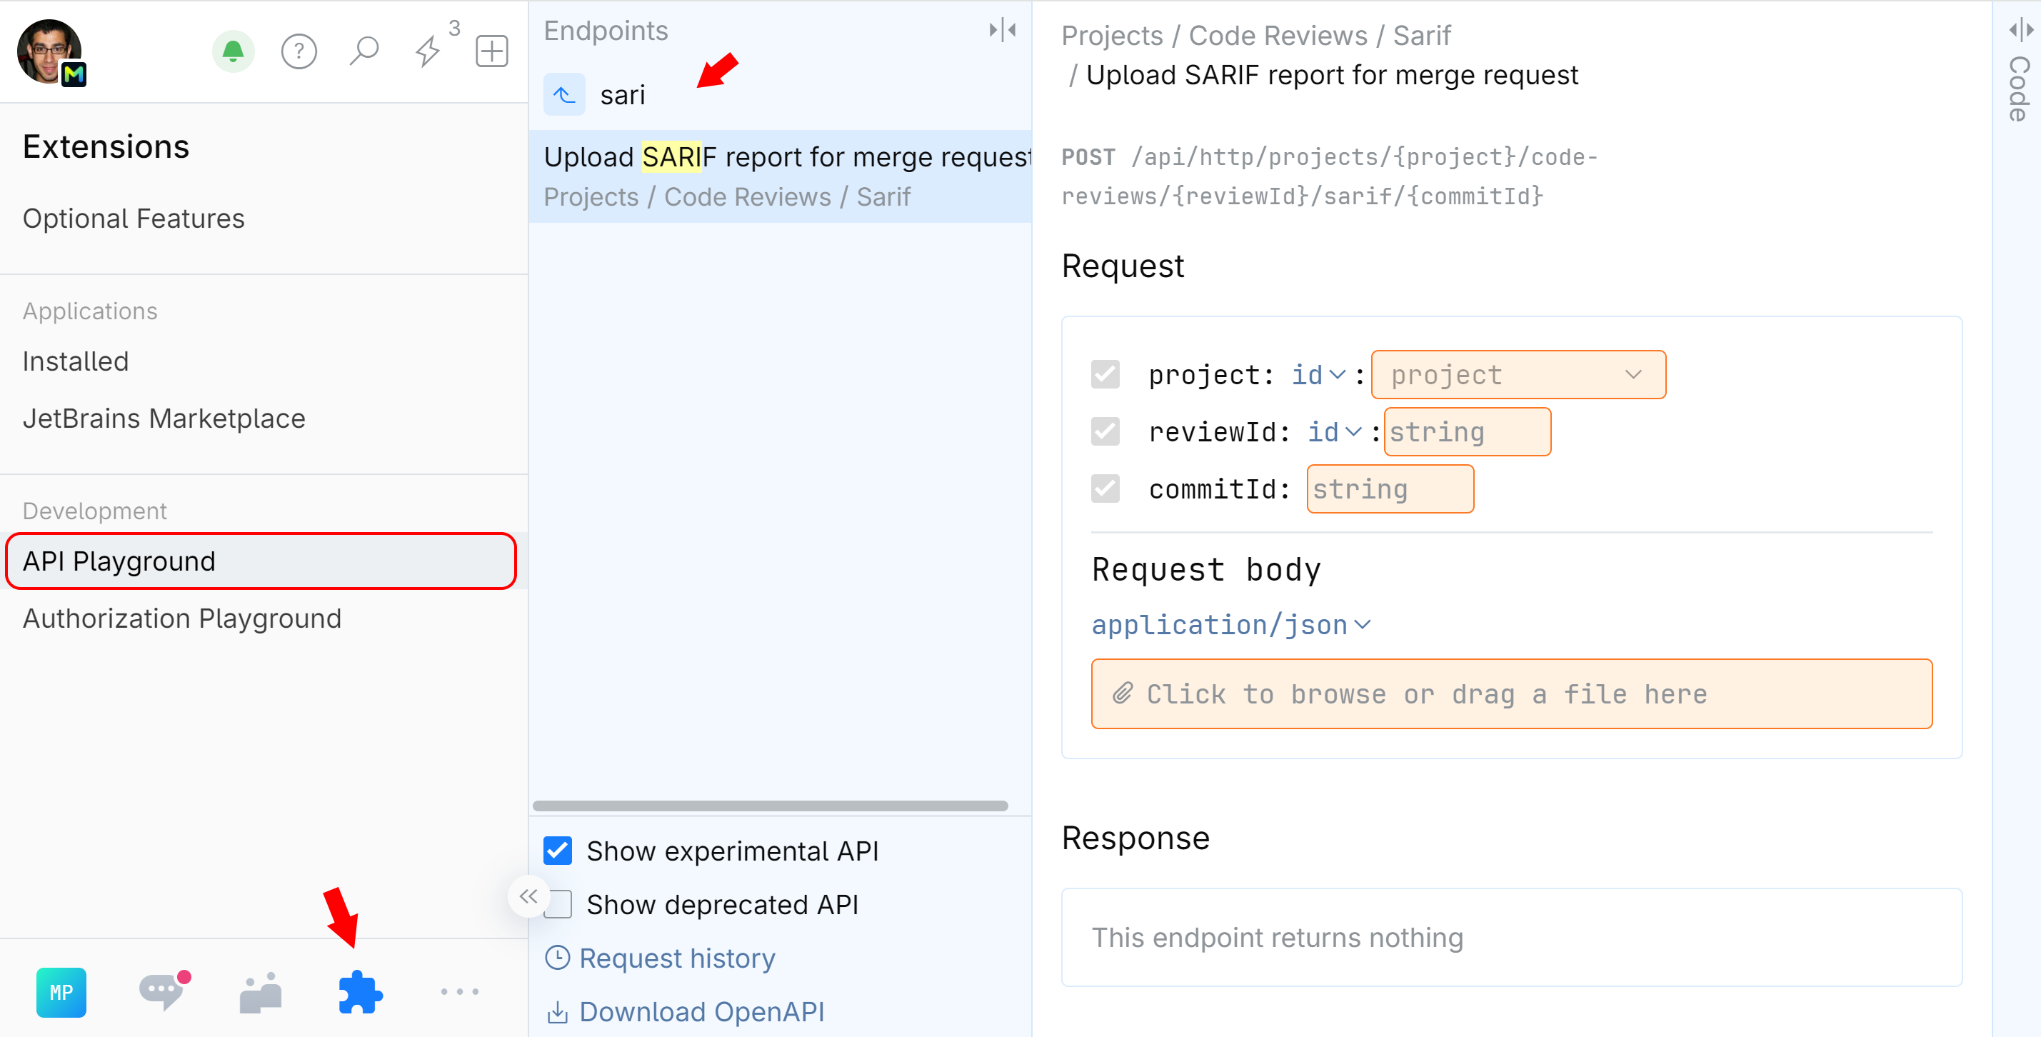Click the plus create new icon
The height and width of the screenshot is (1037, 2041).
pos(491,51)
